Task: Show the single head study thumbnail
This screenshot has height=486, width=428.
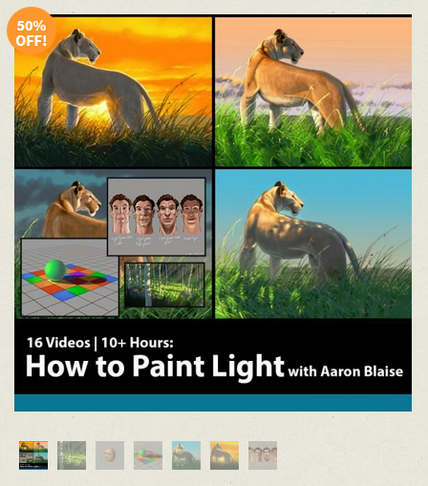Action: (110, 455)
